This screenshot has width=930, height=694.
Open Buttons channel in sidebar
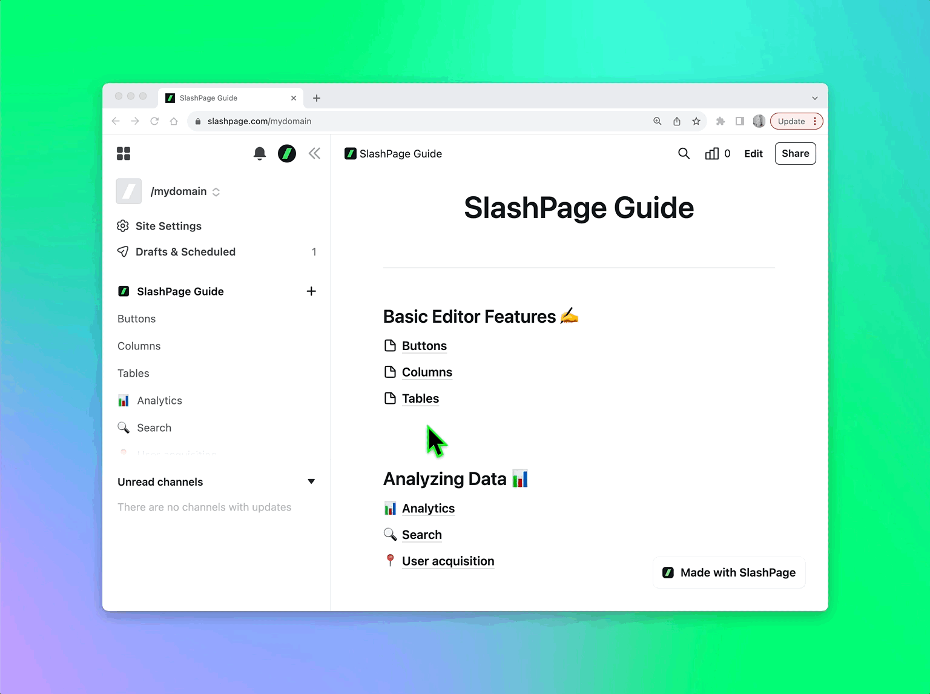click(x=137, y=319)
